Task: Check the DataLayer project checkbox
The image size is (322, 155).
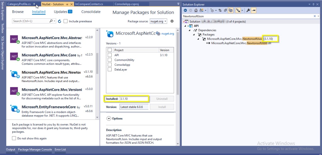Action: click(x=110, y=70)
